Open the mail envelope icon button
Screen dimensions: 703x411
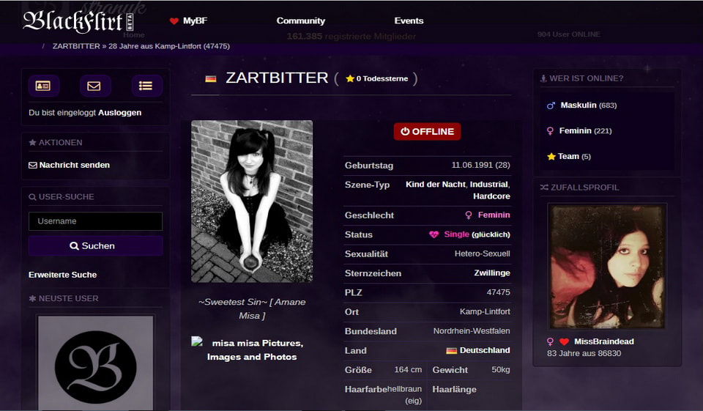coord(94,86)
